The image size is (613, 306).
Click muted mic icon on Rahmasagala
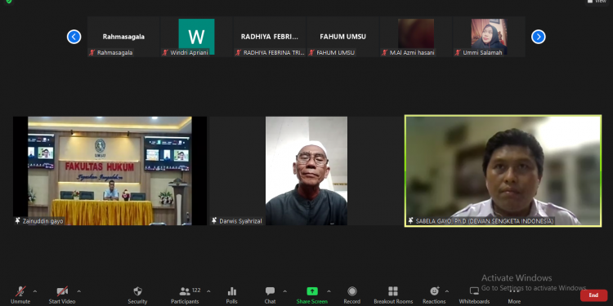point(92,52)
